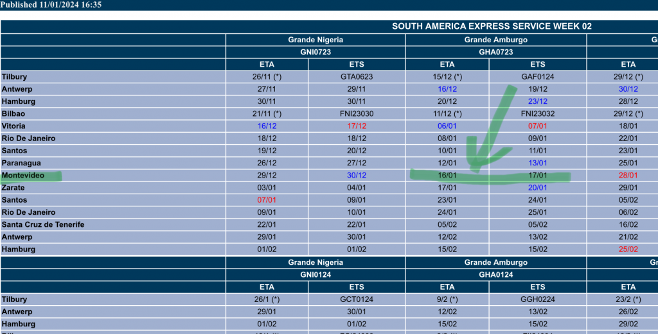Open the FNI23030 reference in Bilbao row
Viewport: 658px width, 334px height.
click(x=356, y=113)
